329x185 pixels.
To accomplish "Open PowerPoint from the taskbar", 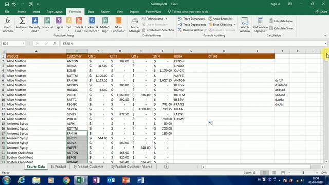I will click(x=125, y=180).
